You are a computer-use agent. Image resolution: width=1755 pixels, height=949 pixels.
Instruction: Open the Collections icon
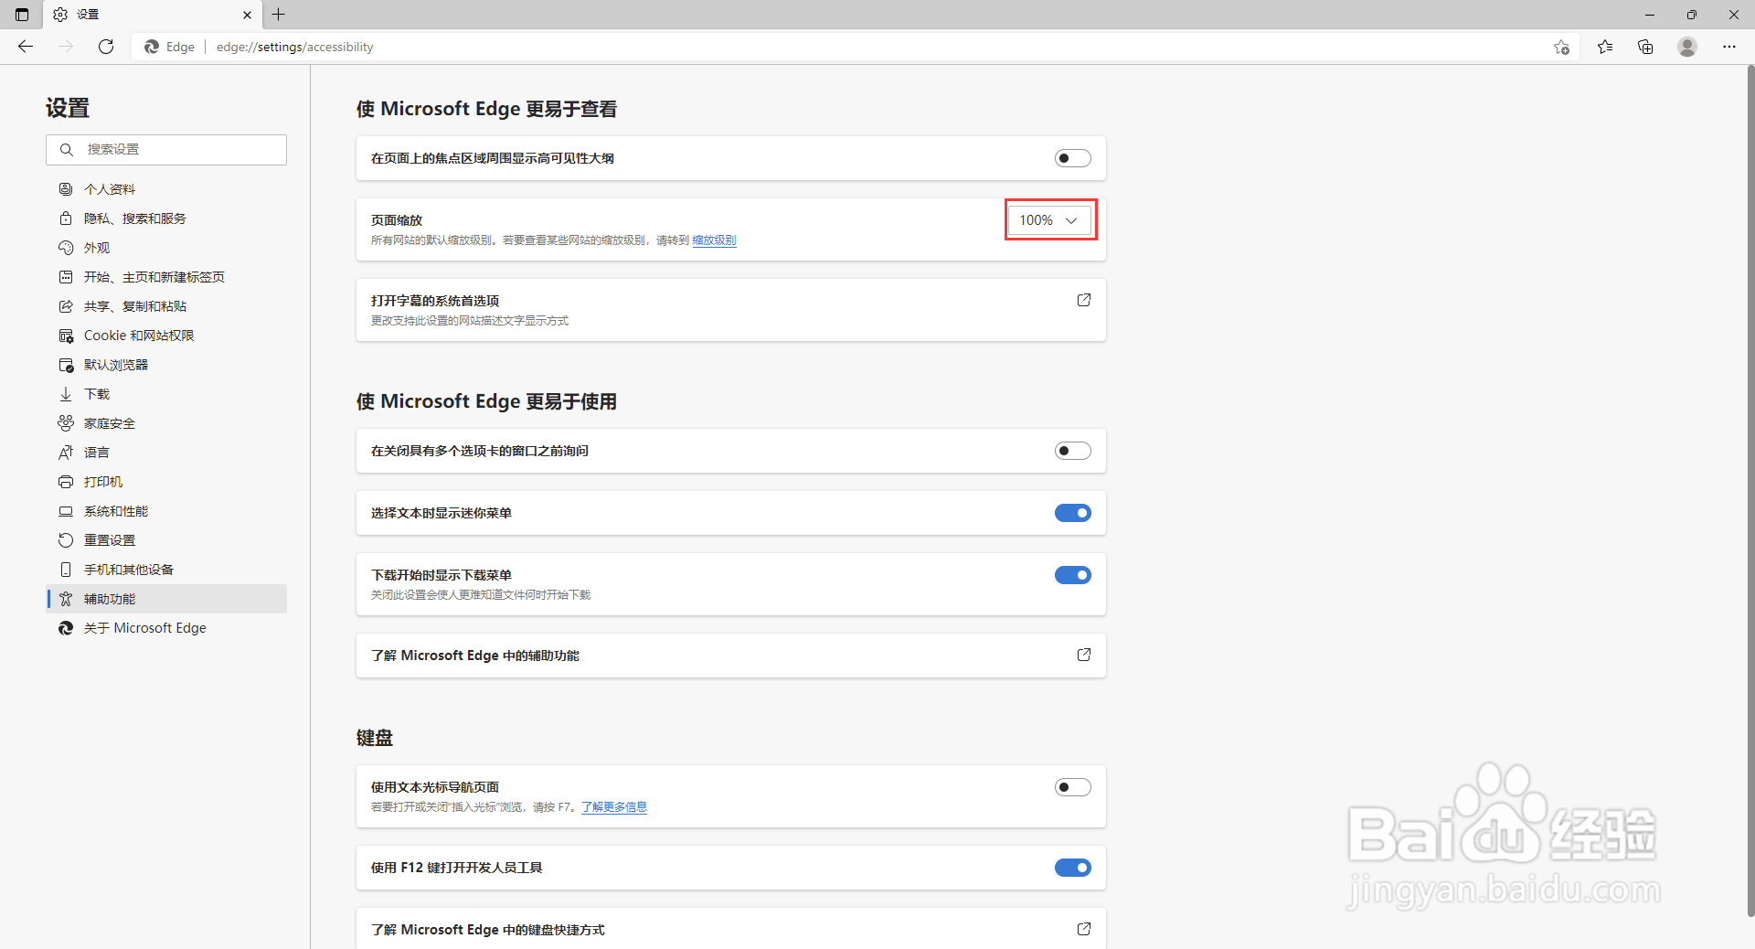coord(1645,47)
